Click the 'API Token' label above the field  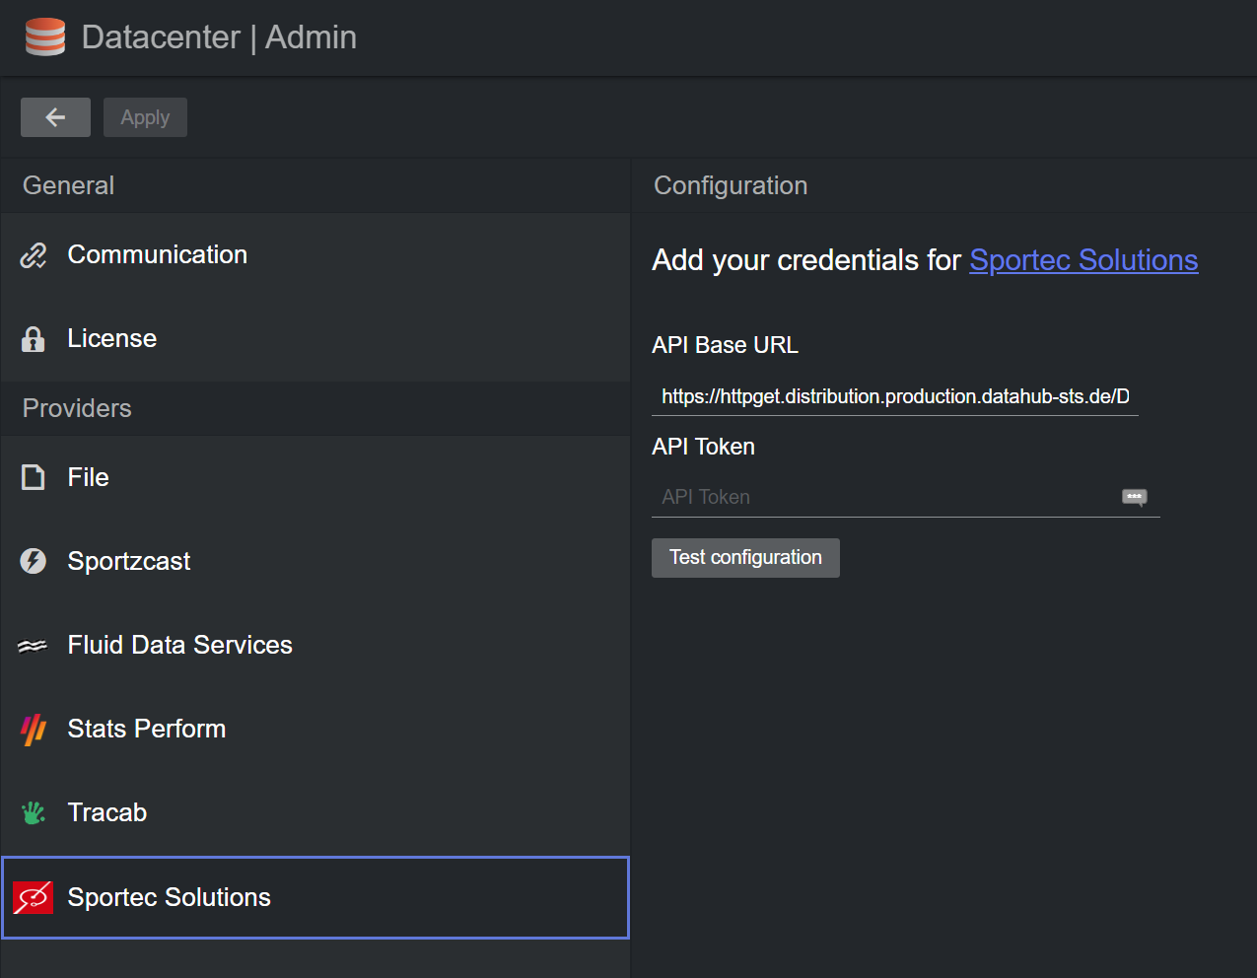[x=703, y=447]
